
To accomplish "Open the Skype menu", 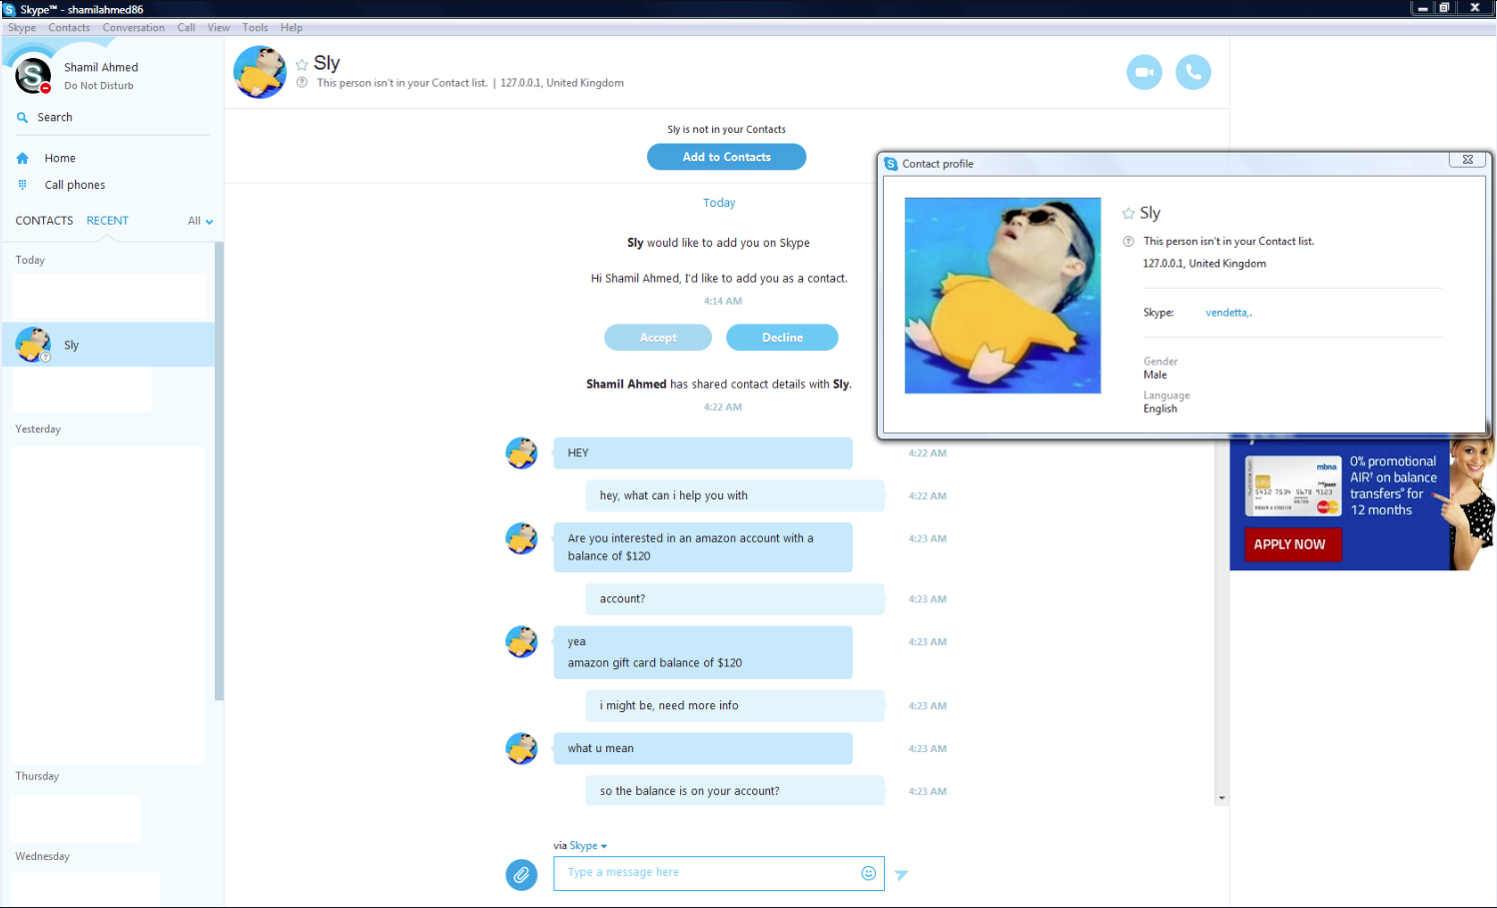I will click(22, 28).
